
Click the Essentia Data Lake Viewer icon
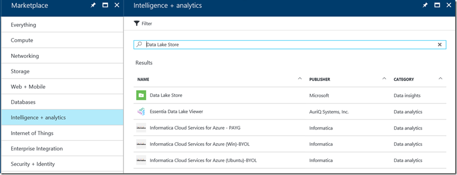pyautogui.click(x=141, y=112)
